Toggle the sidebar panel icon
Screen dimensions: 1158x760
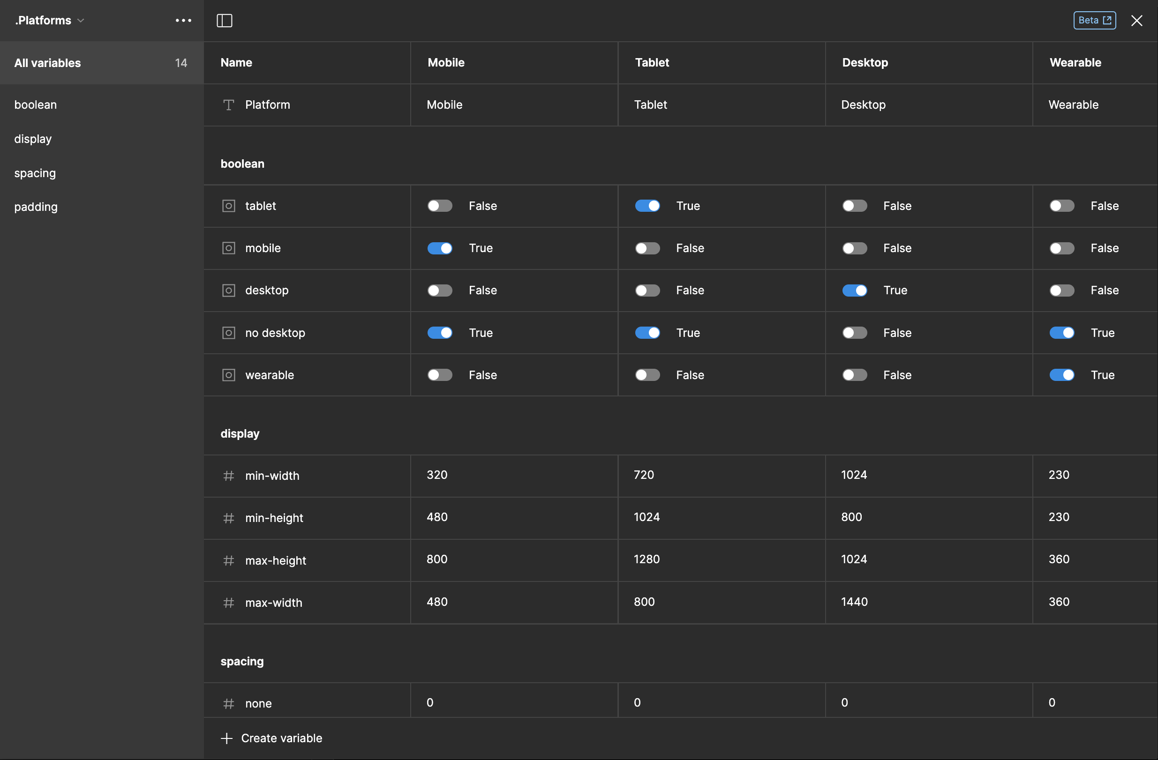224,21
